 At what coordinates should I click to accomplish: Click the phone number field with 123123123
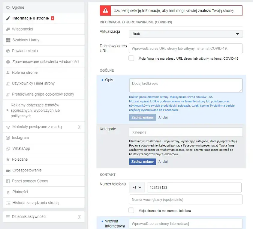point(194,188)
